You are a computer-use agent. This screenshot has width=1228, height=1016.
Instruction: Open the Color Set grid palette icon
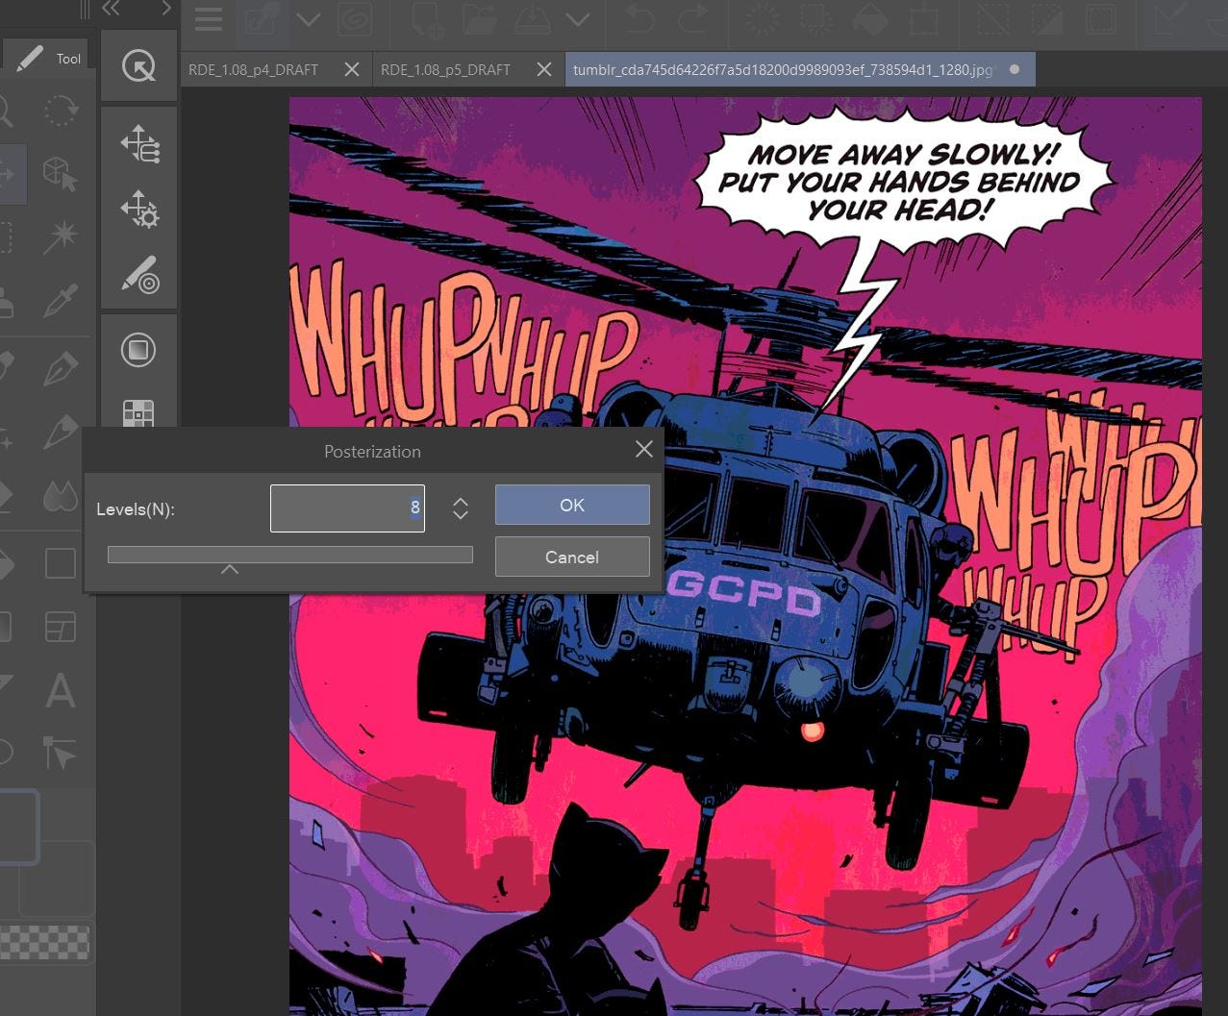(x=138, y=412)
